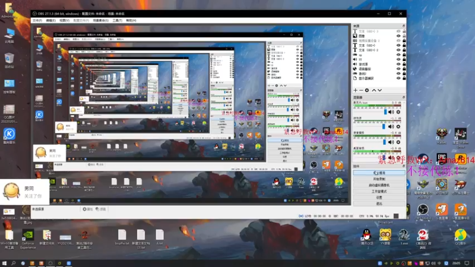Open the 编辑(E) menu
The height and width of the screenshot is (267, 475).
(x=50, y=21)
